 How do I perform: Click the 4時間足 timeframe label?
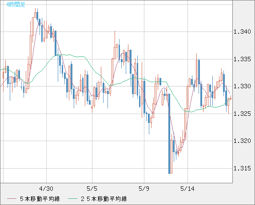coord(16,4)
